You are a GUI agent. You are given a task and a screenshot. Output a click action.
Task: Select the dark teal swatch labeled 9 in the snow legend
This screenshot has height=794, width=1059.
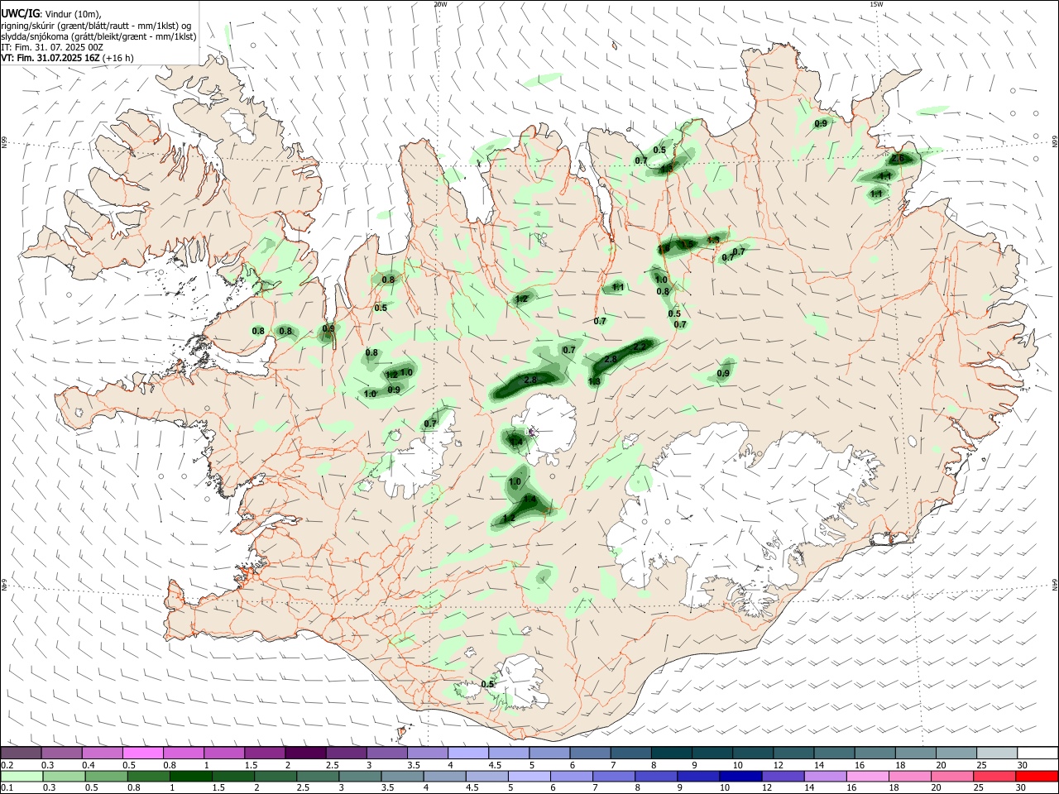coord(712,753)
